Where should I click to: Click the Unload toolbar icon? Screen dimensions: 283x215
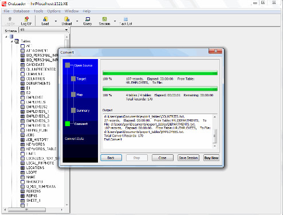(66, 19)
